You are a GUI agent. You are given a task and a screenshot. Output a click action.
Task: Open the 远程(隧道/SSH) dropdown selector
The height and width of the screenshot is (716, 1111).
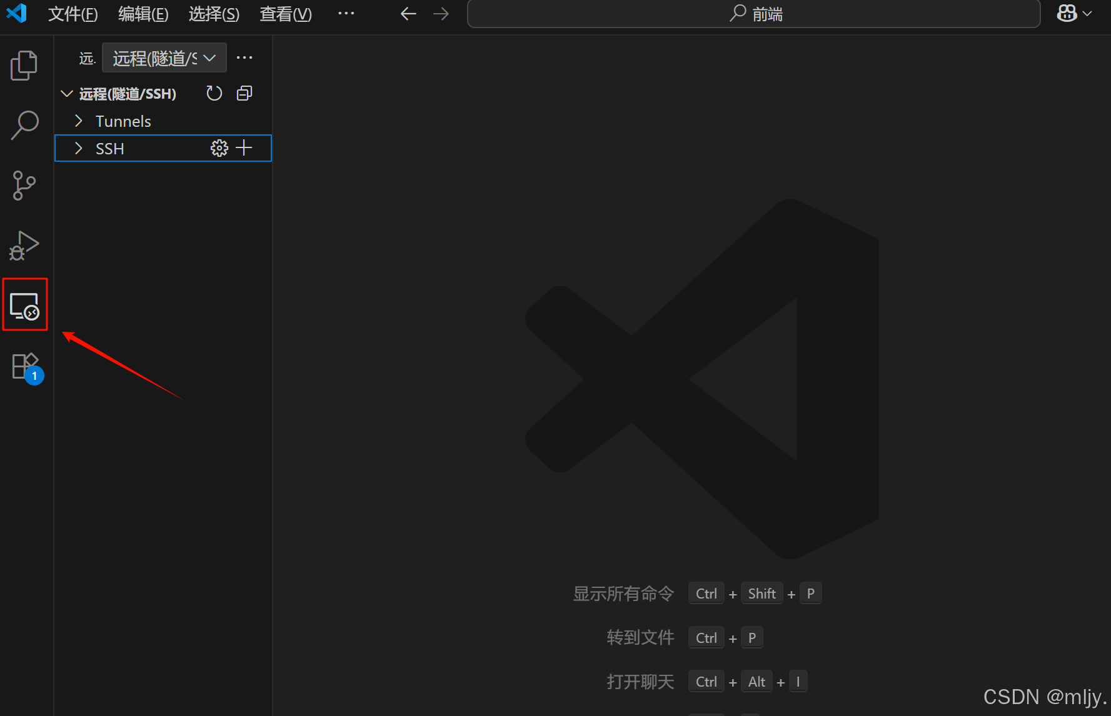click(164, 58)
